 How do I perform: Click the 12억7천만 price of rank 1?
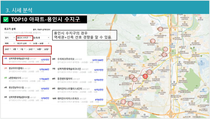(x=45, y=60)
